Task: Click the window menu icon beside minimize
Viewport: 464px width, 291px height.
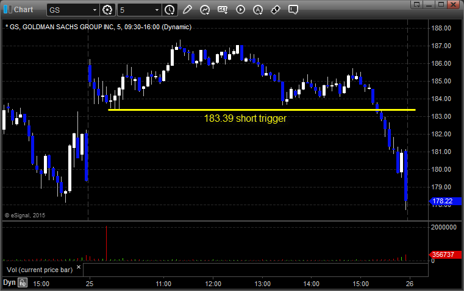Action: coord(416,4)
